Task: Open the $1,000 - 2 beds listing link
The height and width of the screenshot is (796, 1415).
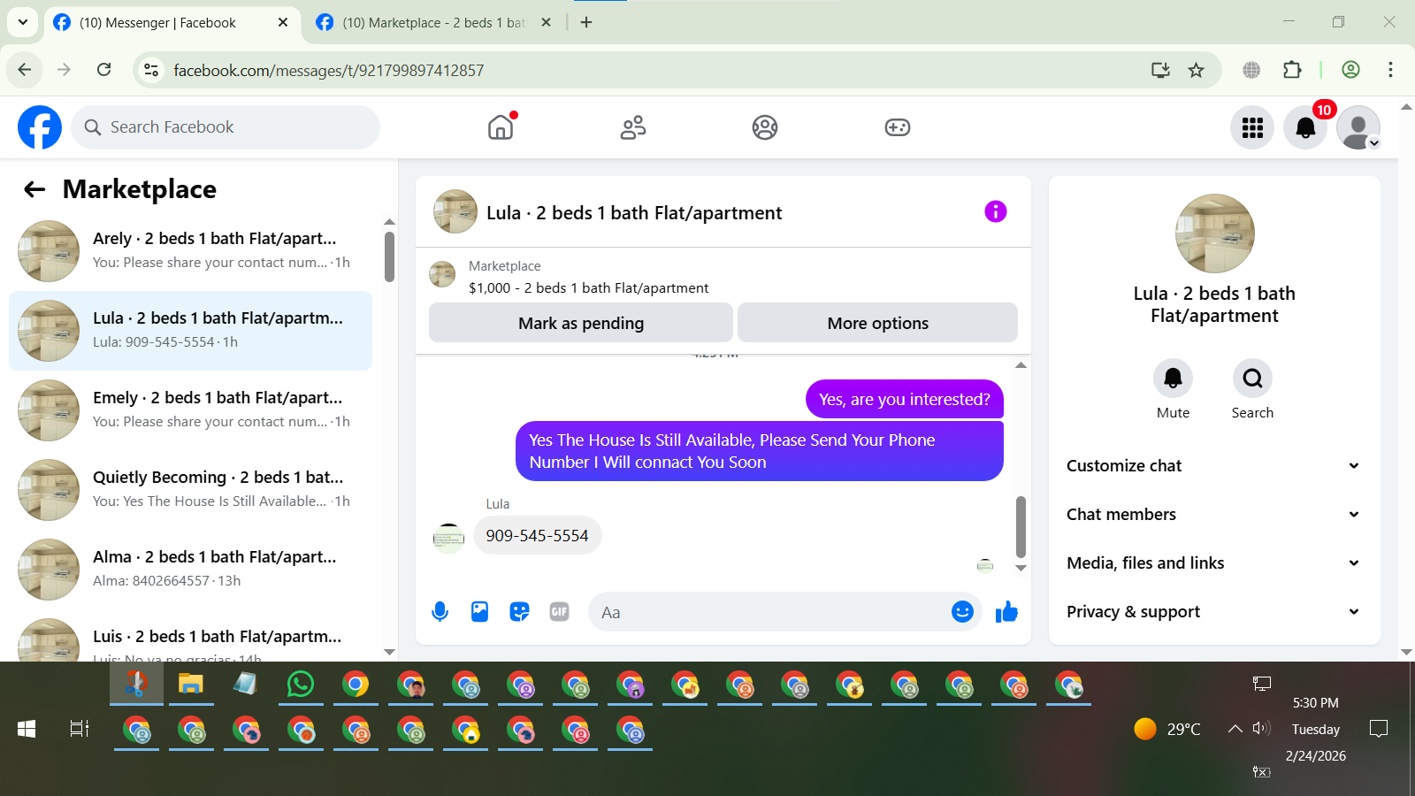Action: tap(588, 288)
